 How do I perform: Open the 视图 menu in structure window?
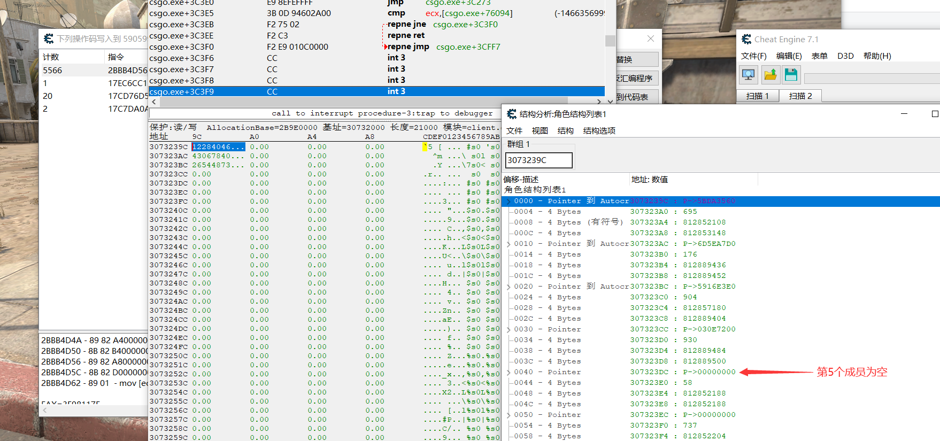coord(540,130)
